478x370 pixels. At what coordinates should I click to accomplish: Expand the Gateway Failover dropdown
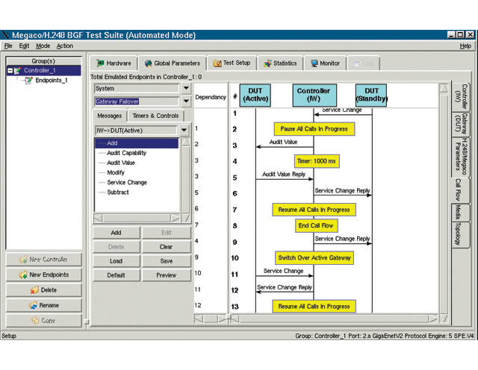click(x=186, y=101)
